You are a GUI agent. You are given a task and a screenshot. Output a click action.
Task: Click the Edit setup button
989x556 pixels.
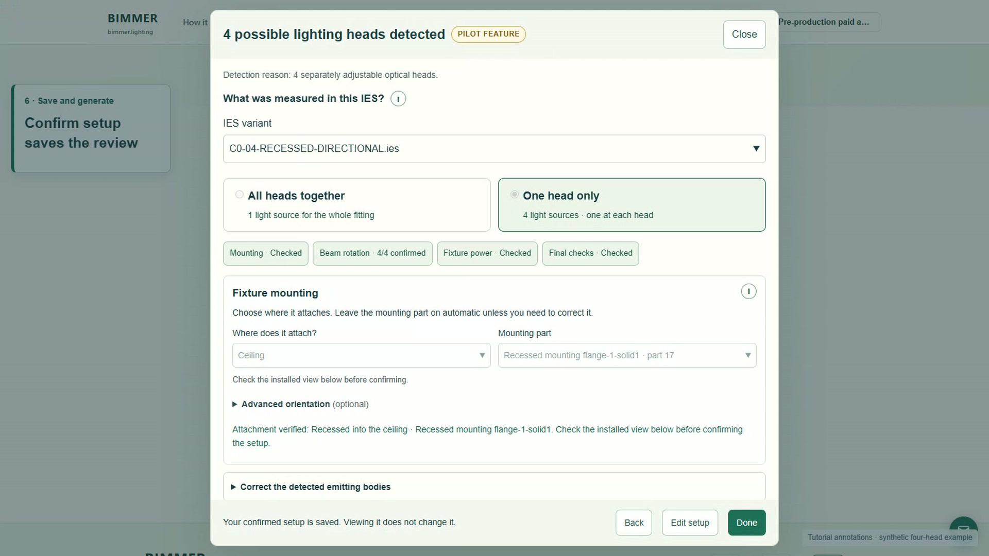[690, 523]
